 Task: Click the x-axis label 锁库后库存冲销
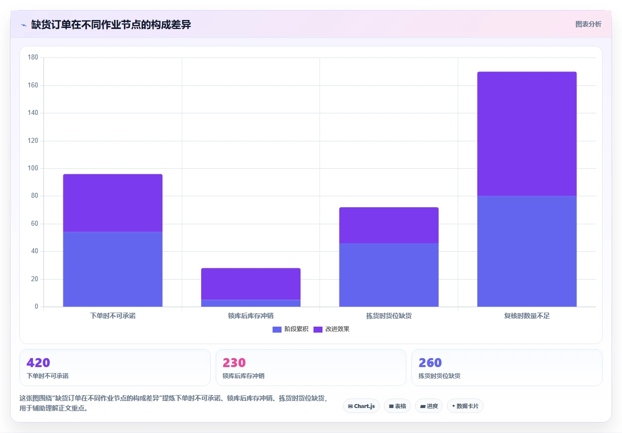251,316
